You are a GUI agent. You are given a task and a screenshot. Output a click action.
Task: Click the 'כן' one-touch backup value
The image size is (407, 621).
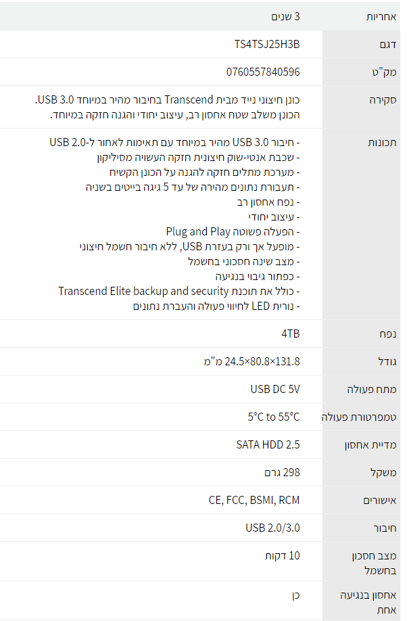295,595
